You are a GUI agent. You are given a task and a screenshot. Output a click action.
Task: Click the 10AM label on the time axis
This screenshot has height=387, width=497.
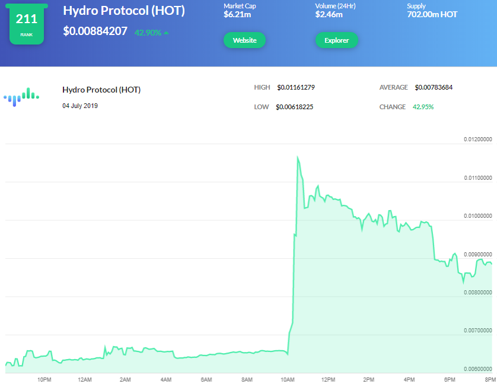[288, 380]
